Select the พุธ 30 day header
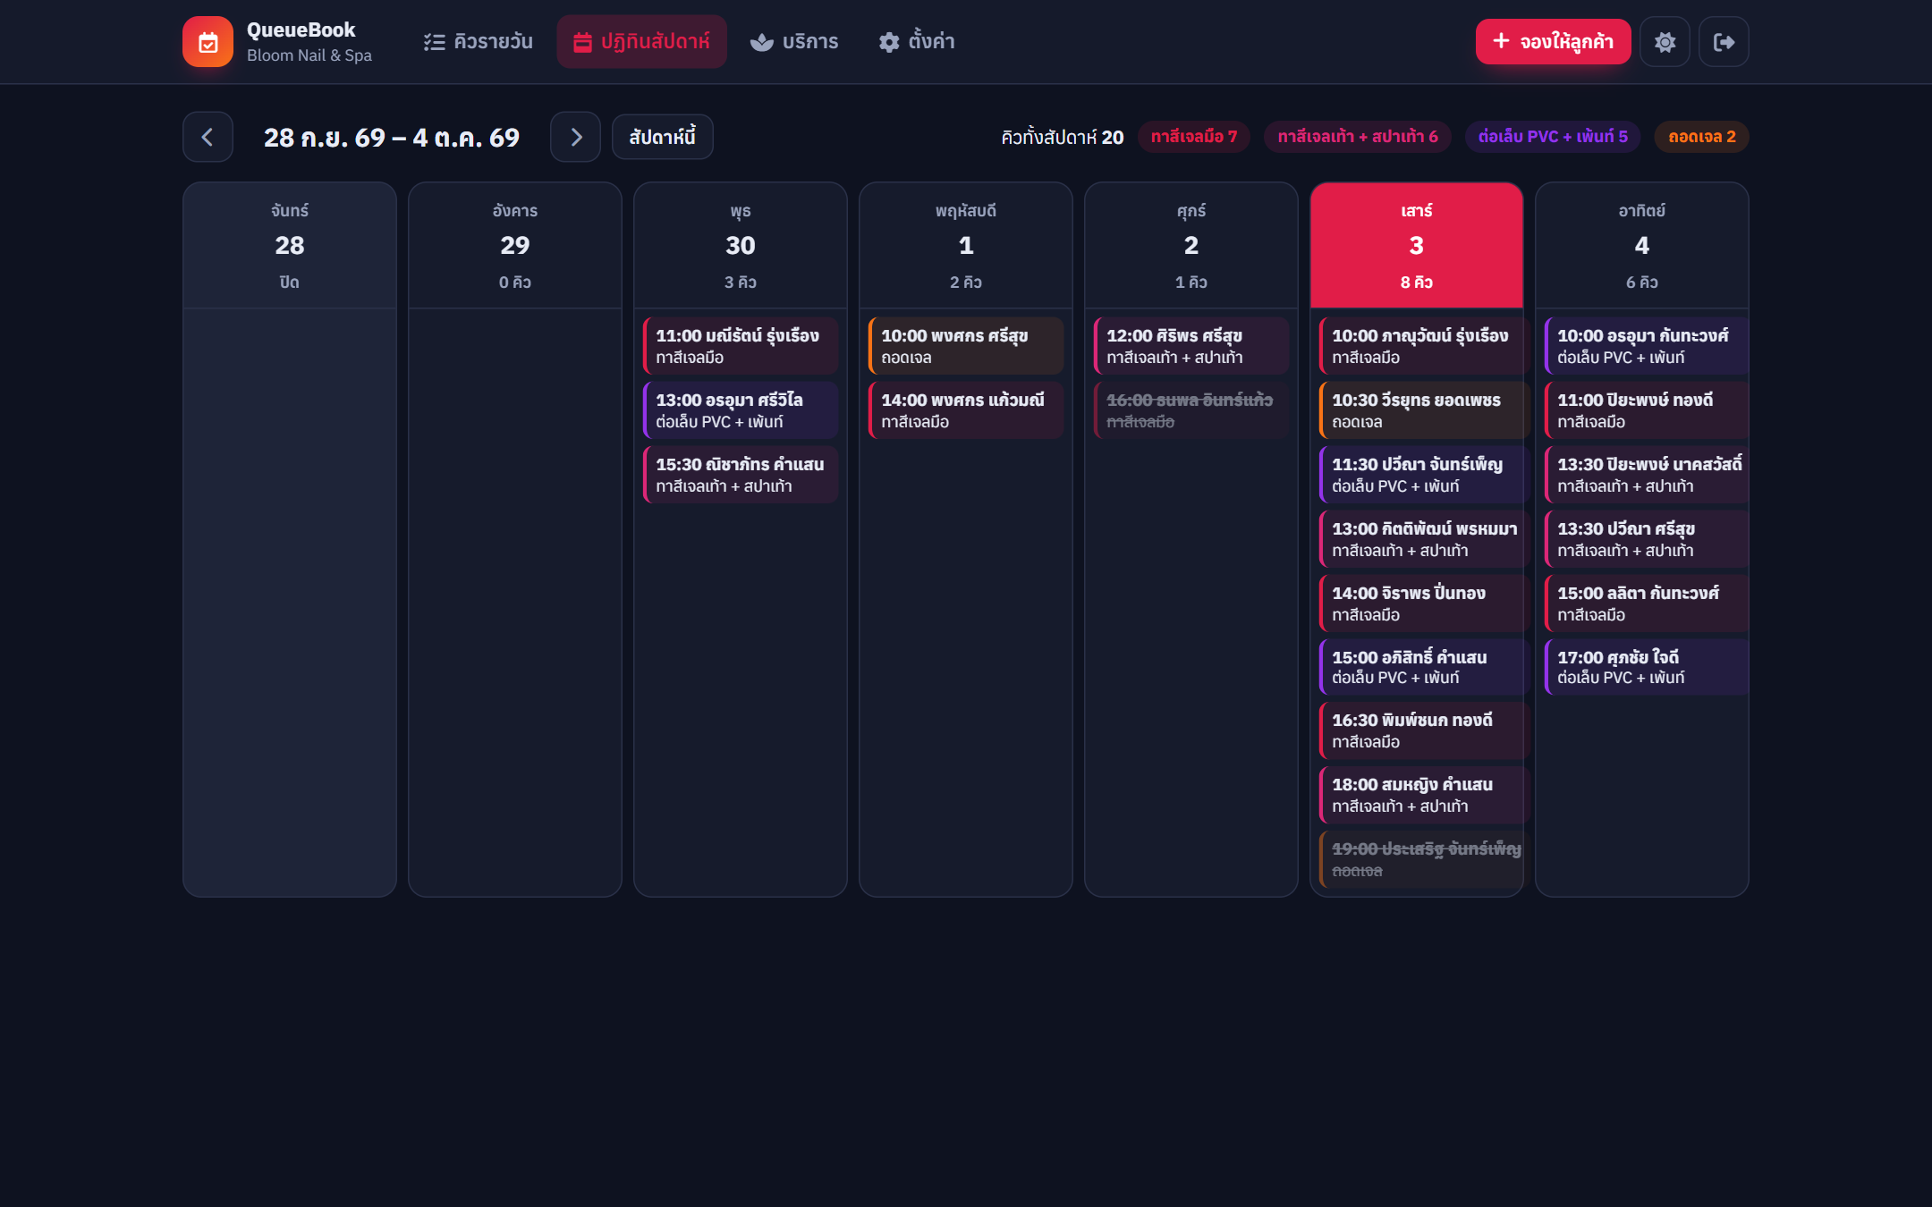The width and height of the screenshot is (1932, 1207). [x=741, y=246]
